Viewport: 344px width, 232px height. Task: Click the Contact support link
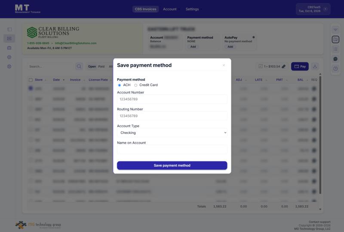click(319, 222)
